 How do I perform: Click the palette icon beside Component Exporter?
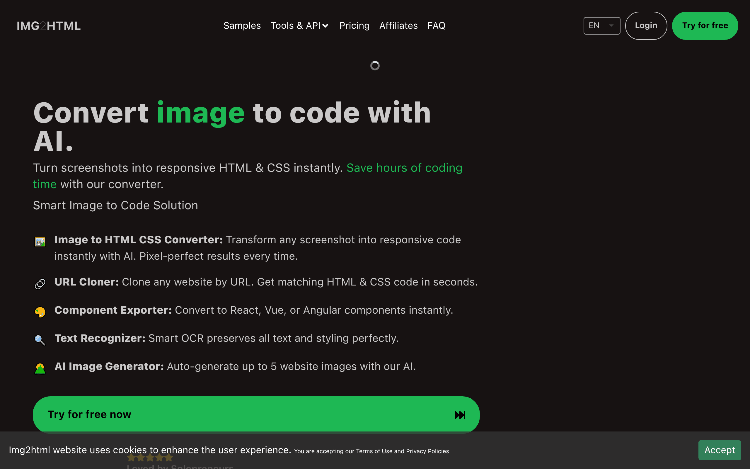[40, 312]
